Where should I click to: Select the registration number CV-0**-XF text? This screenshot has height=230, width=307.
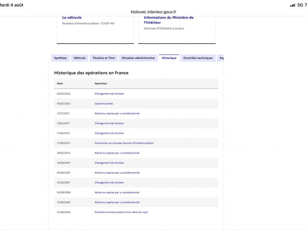point(108,23)
